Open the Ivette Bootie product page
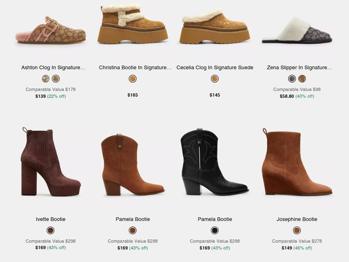 point(50,219)
